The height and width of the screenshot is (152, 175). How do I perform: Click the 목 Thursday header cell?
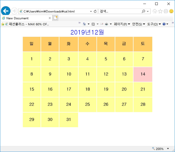tap(106, 44)
